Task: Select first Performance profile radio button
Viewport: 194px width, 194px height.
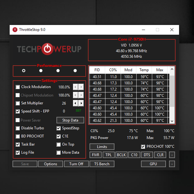Action: point(24,71)
